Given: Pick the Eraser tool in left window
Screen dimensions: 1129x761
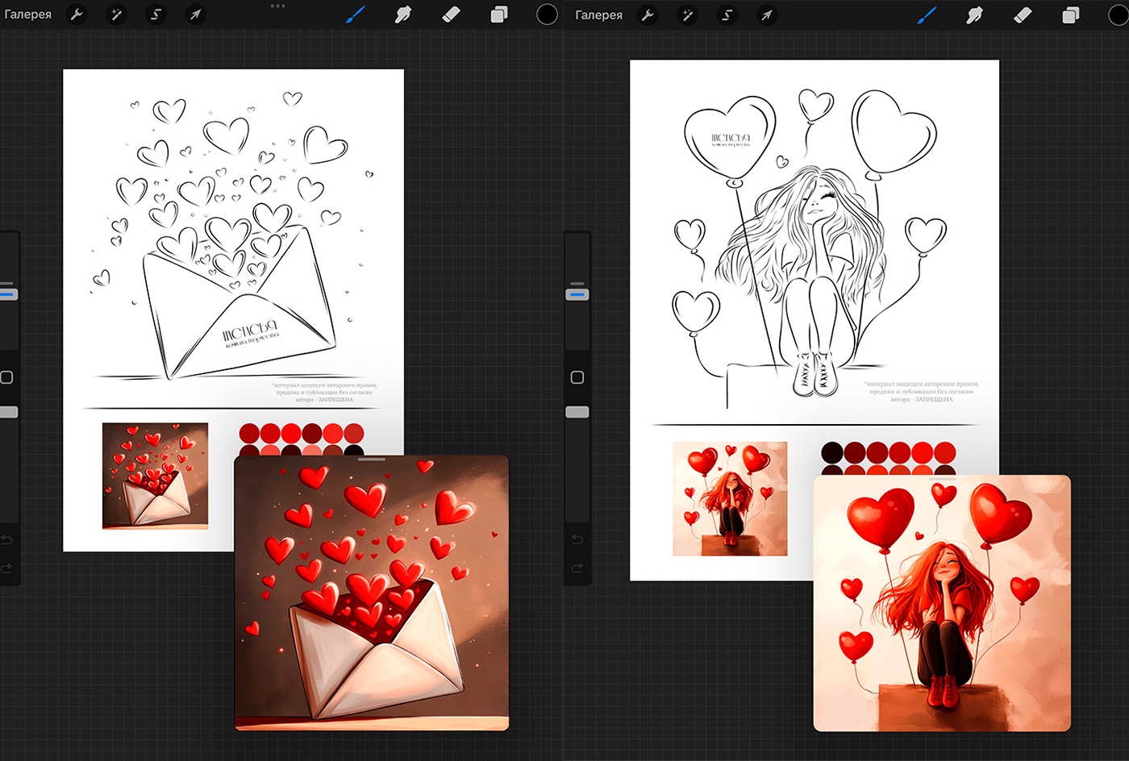Looking at the screenshot, I should tap(451, 15).
